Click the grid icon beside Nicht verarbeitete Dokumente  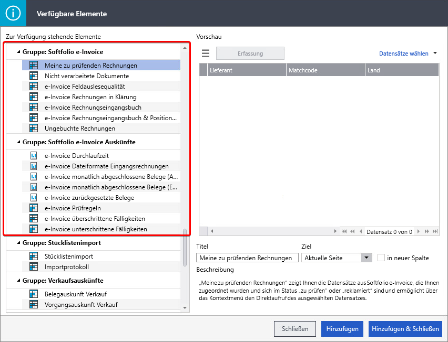pos(34,76)
